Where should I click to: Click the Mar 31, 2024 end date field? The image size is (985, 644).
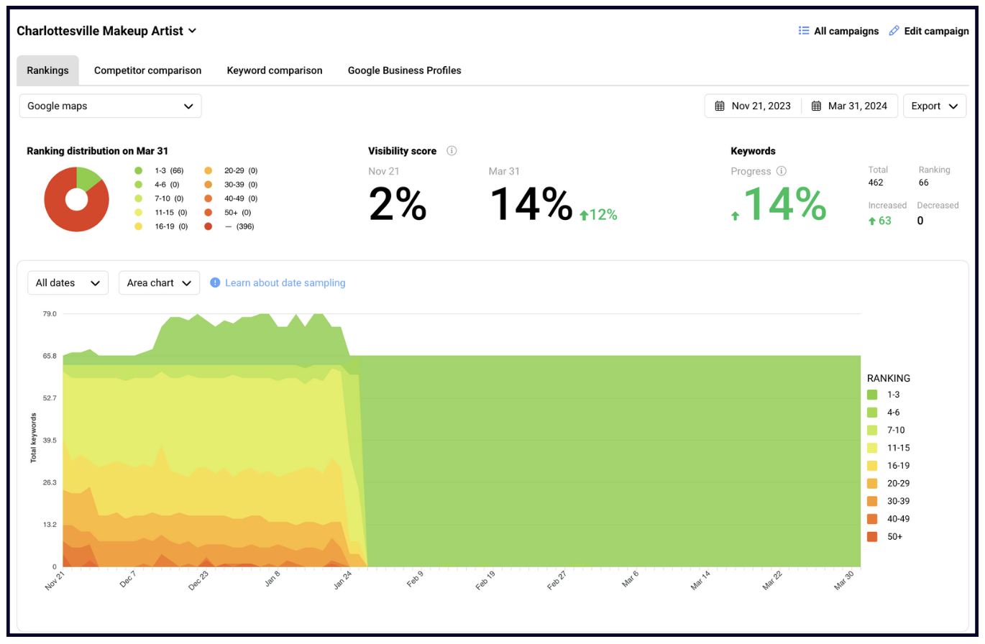pyautogui.click(x=857, y=106)
